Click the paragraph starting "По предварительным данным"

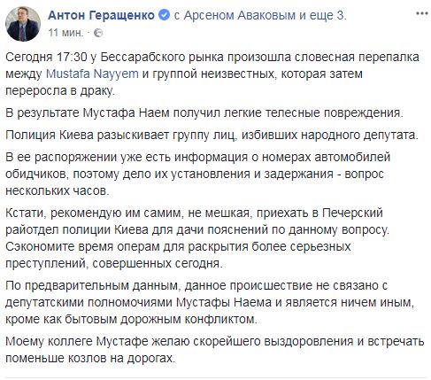(x=210, y=302)
